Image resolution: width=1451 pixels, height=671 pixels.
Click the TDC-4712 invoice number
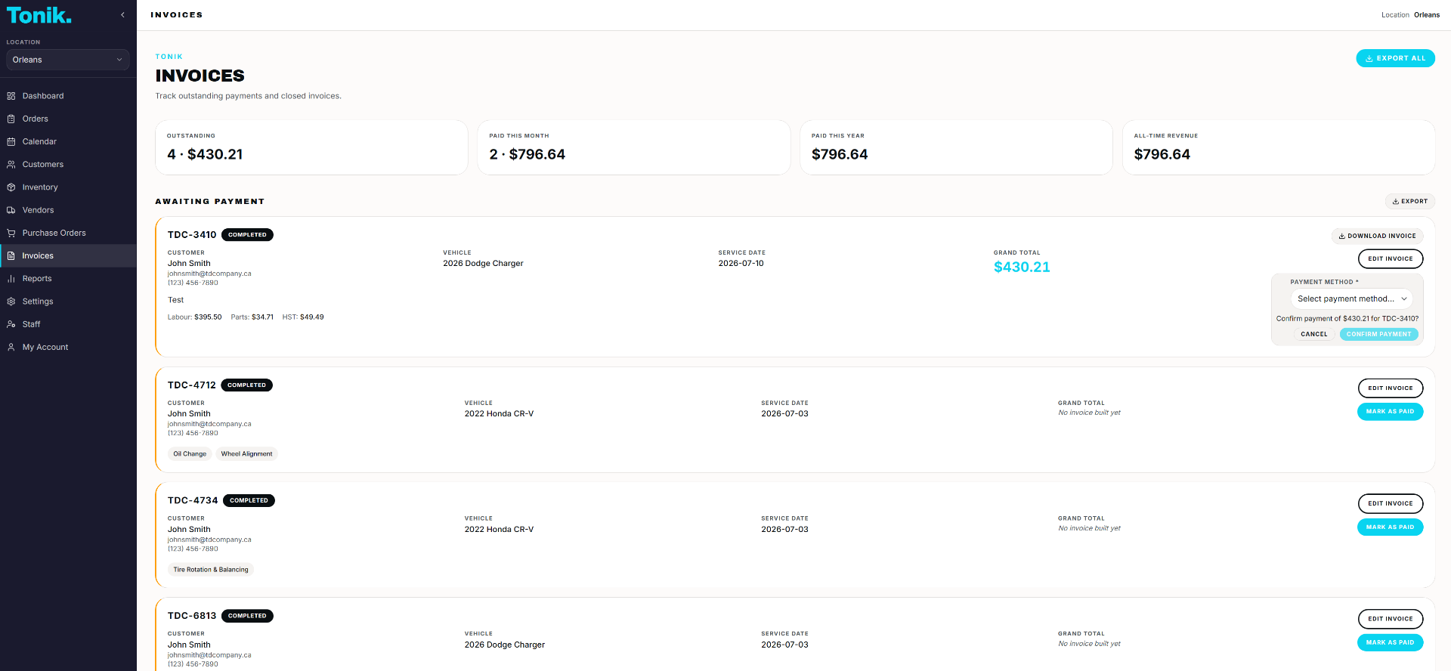[x=192, y=385]
